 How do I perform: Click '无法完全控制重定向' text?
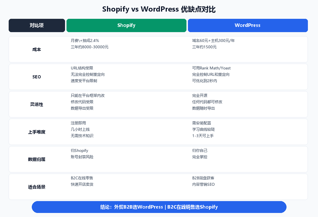pos(88,74)
